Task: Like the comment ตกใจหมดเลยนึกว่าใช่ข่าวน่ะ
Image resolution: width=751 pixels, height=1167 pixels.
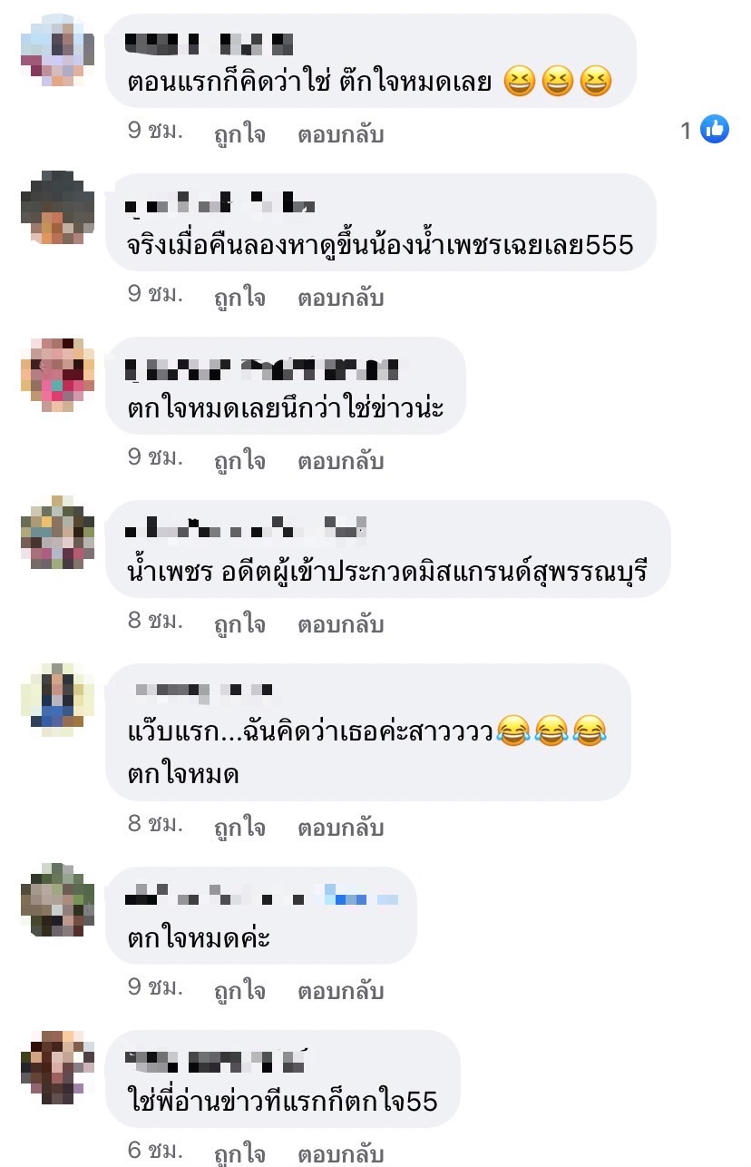Action: 239,461
